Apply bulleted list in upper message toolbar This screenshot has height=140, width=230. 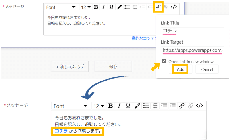127,7
